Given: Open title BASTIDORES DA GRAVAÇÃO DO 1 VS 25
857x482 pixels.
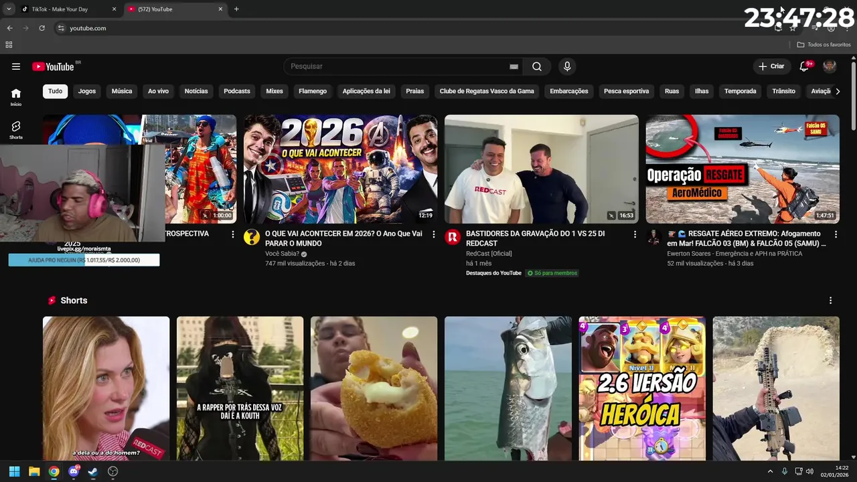Looking at the screenshot, I should click(x=536, y=238).
